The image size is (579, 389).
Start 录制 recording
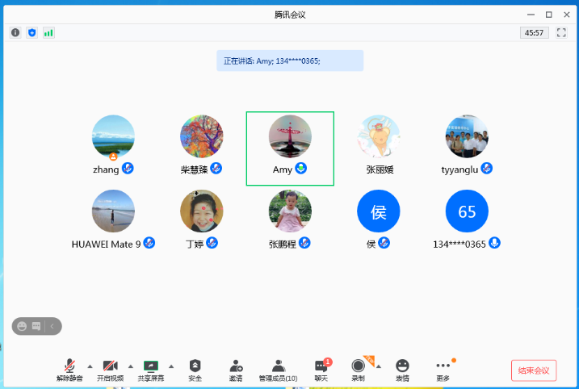(358, 370)
